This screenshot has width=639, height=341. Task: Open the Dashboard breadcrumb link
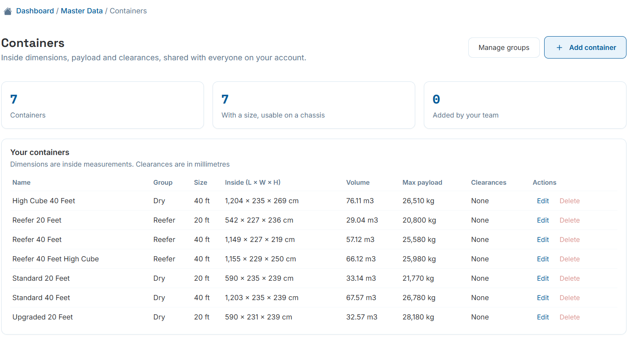click(35, 11)
